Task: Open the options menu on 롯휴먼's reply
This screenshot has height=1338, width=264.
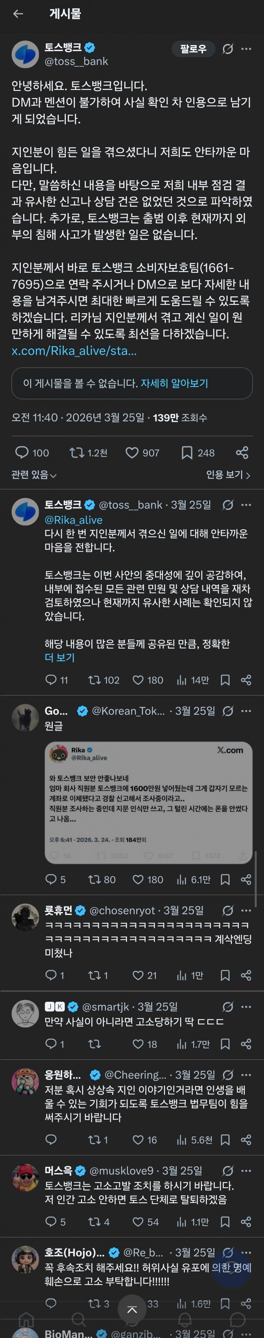Action: click(x=246, y=910)
